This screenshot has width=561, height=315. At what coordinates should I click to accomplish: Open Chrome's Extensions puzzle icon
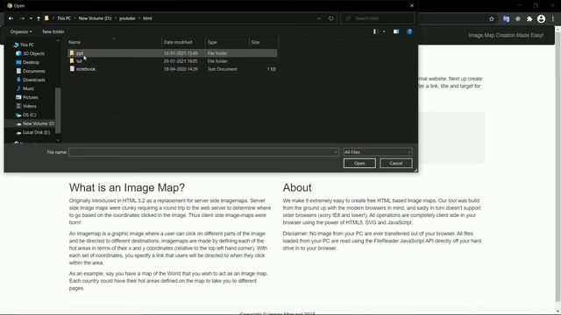(529, 19)
